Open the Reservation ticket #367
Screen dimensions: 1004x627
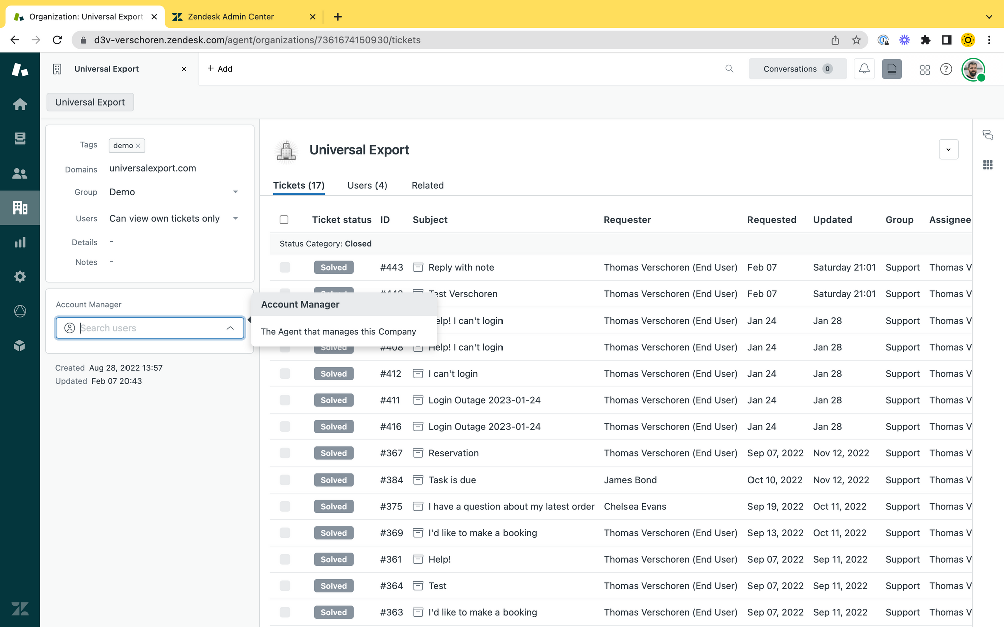453,453
